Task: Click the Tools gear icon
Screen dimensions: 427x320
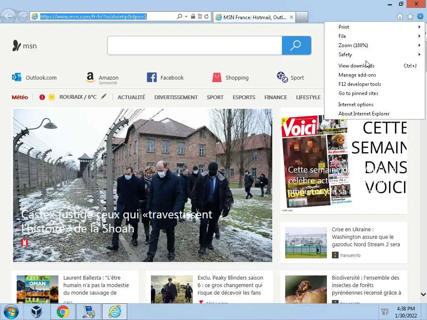Action: coord(420,16)
